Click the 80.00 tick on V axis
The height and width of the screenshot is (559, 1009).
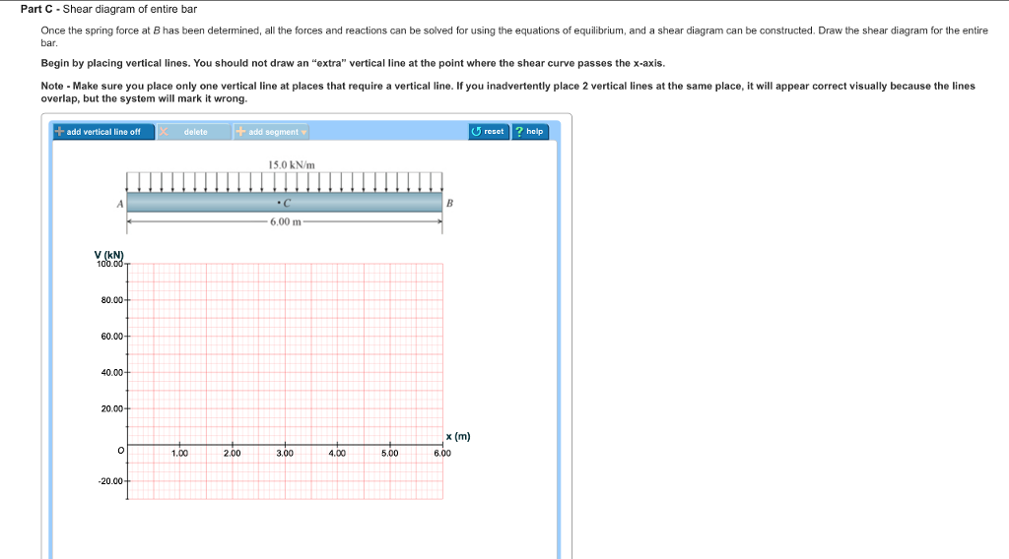112,300
